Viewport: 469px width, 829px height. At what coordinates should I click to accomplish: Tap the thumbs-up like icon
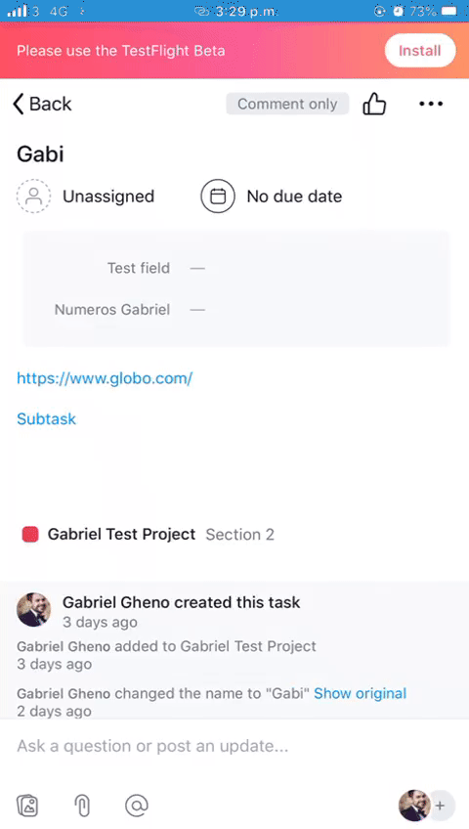(374, 104)
